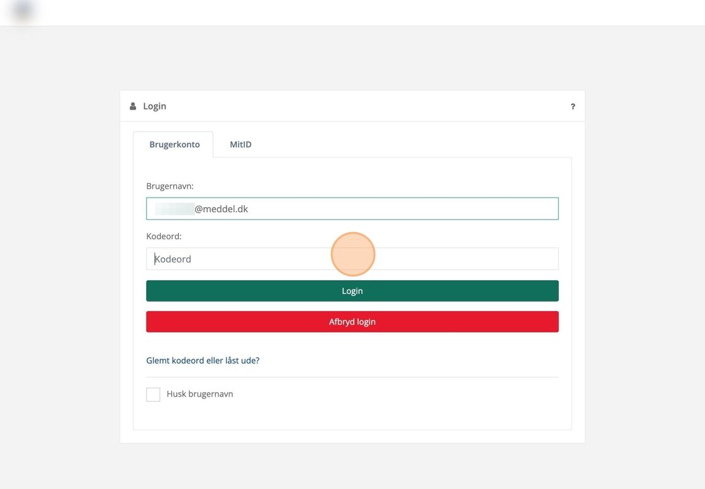The width and height of the screenshot is (705, 489).
Task: Focus the Kodeord password field
Action: [352, 259]
